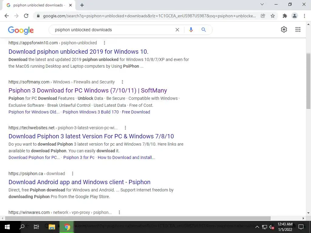Screen dimensions: 311x233
Task: Follow How to Download and Install sitelink
Action: [126, 157]
